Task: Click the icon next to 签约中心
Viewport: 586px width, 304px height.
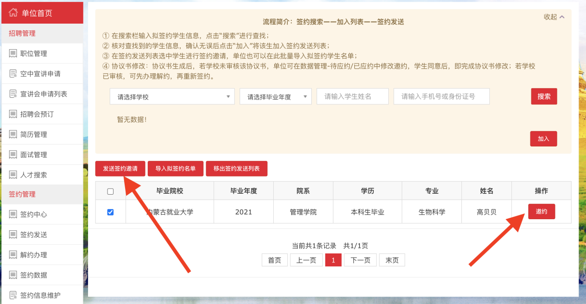Action: tap(13, 215)
